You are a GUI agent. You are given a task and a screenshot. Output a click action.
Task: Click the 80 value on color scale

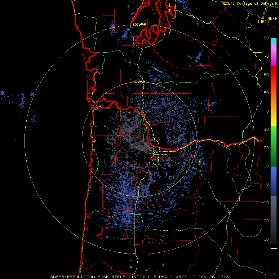[266, 38]
